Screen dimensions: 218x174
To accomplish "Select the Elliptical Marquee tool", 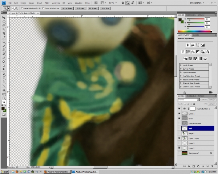I will point(4,22).
